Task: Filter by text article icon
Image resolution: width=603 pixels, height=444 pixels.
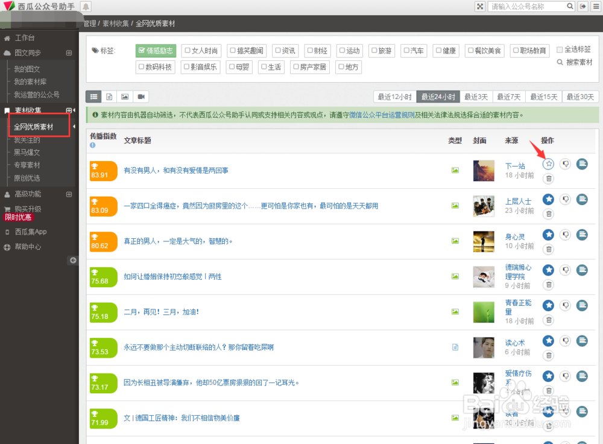Action: pos(109,97)
